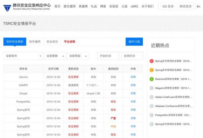Open the 全部等级 severity level dropdown

78,56
